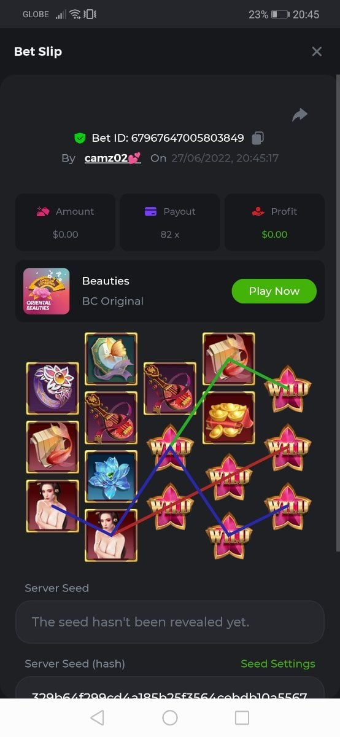The height and width of the screenshot is (737, 340).
Task: Tap the Android back navigation button
Action: click(x=97, y=717)
